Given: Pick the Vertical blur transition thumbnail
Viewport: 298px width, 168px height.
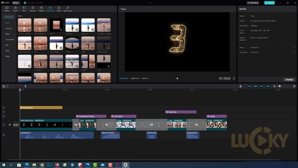Looking at the screenshot, I should 41,25.
